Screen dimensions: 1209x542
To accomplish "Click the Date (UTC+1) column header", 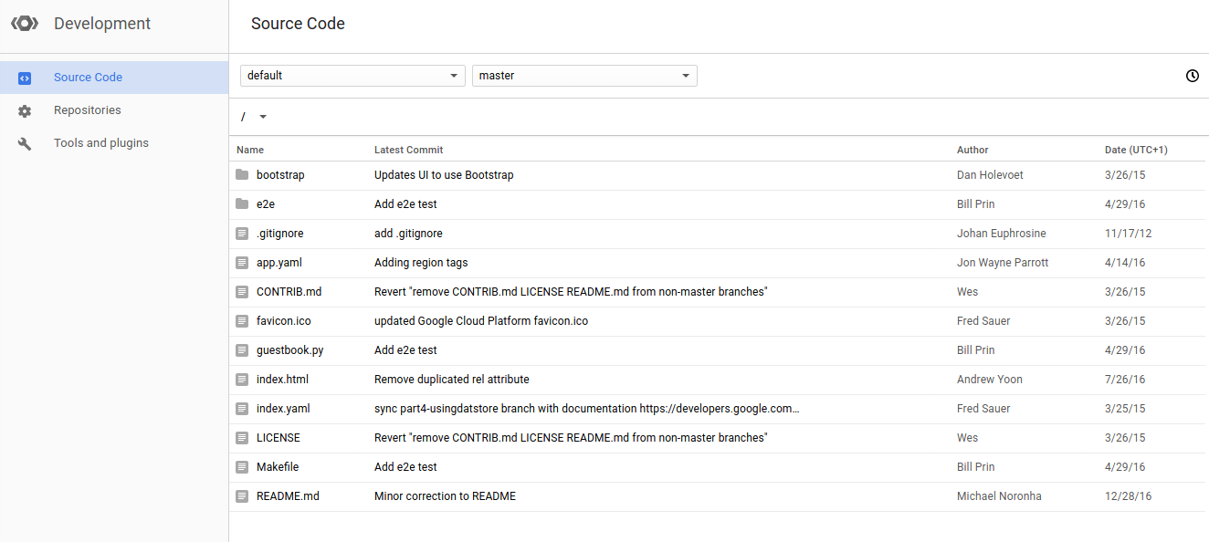I will tap(1136, 150).
